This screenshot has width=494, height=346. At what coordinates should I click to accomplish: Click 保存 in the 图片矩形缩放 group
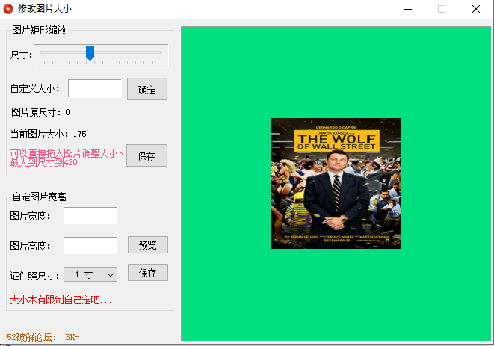point(146,156)
